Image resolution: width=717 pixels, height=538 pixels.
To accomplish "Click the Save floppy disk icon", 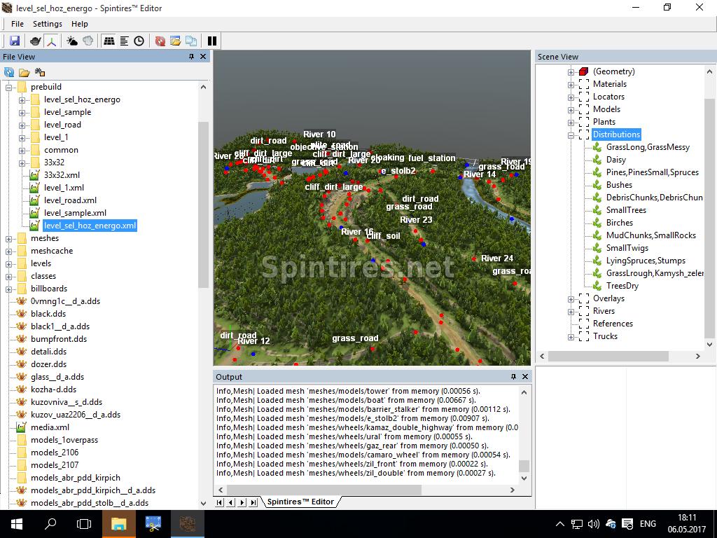I will 15,41.
